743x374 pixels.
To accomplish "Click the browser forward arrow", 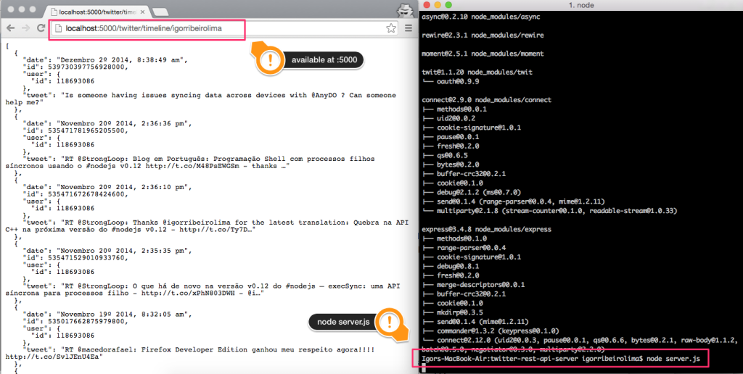I will (x=25, y=28).
